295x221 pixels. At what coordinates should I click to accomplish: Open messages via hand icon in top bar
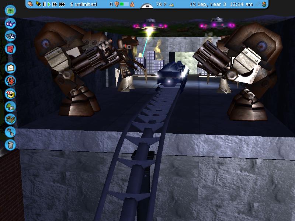point(30,4)
